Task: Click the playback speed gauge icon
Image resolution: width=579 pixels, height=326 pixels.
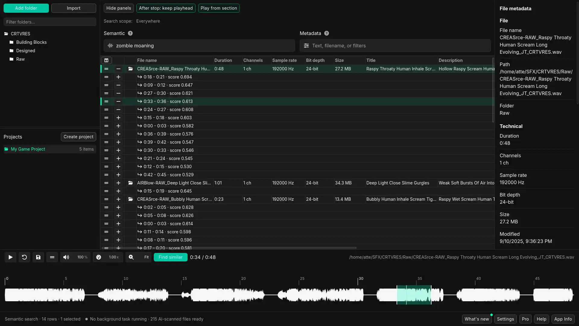Action: (x=99, y=257)
